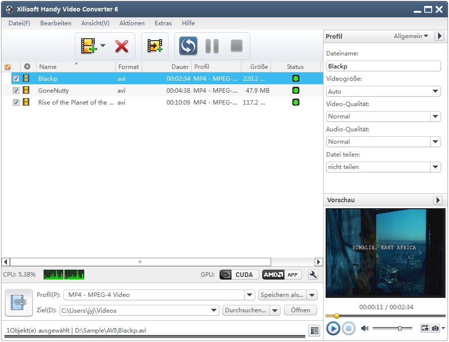Start conversion with the blue Convert button
This screenshot has height=342, width=449.
point(188,46)
